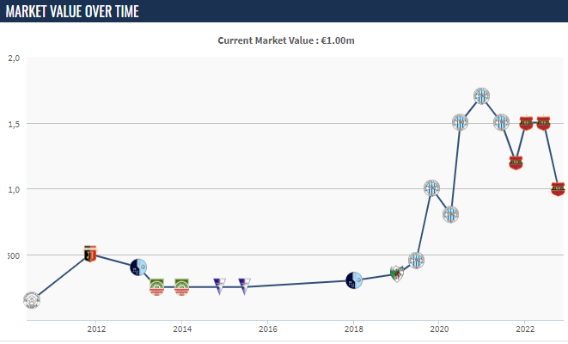Select the lowest red crest in the 2021-2022 dip

516,162
